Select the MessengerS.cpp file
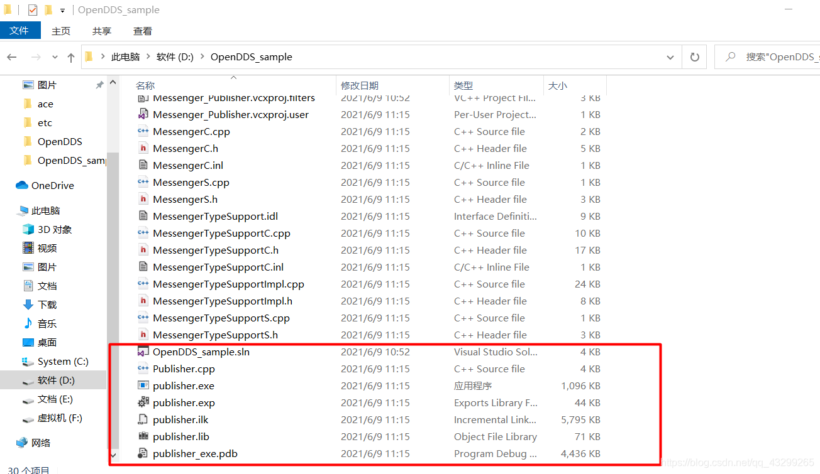 click(191, 183)
